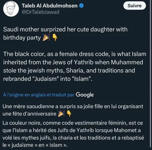Click the "The black color, as a female" paragraph
This screenshot has width=152, height=150.
75,66
